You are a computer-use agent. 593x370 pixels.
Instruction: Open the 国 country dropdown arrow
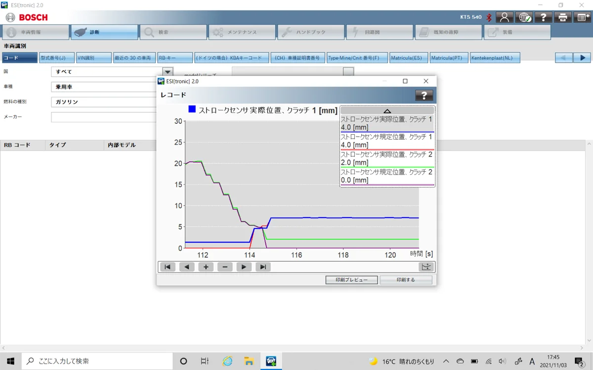coord(168,72)
